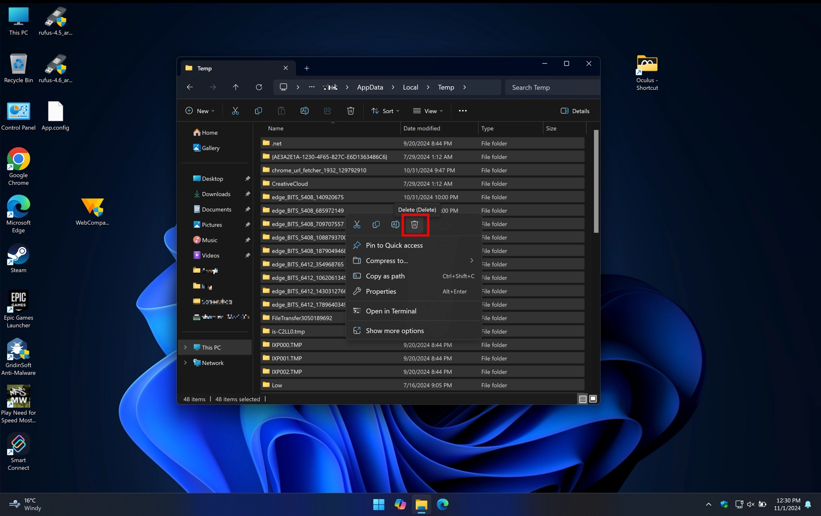821x516 pixels.
Task: Select Open in Terminal from the context menu
Action: (391, 311)
